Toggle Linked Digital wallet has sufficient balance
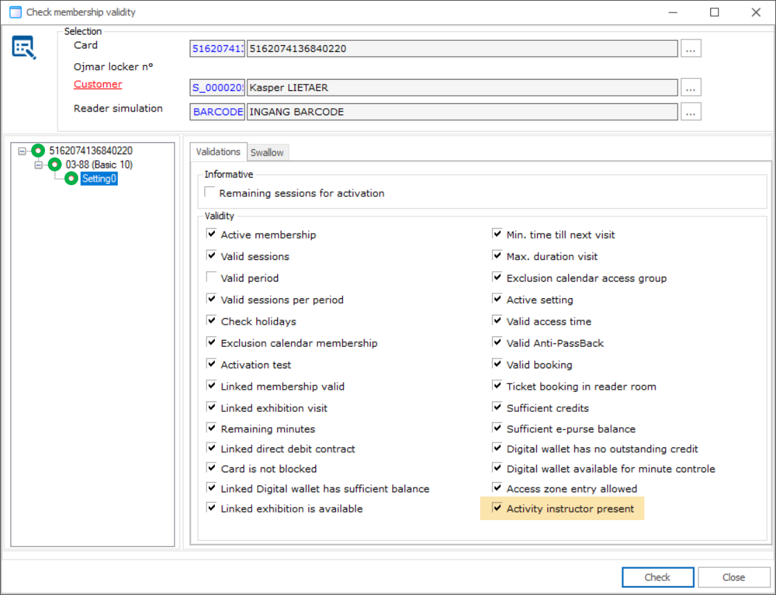 (x=211, y=488)
